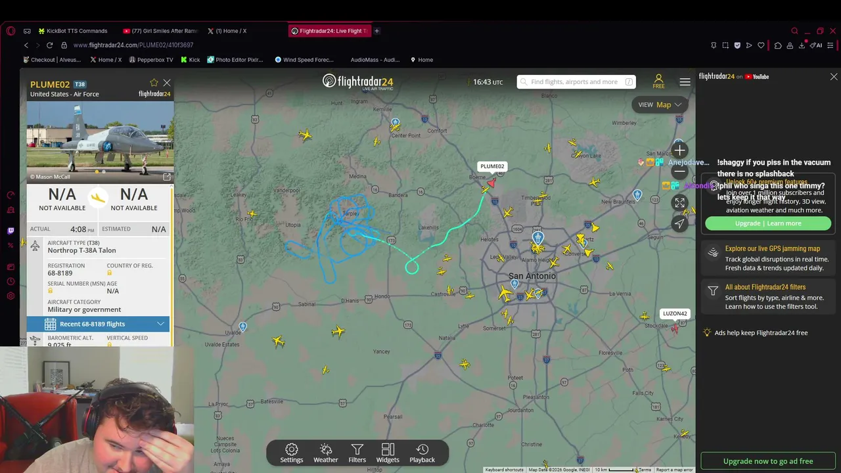Go back in browser history
Screen dimensions: 841x473
(26, 45)
